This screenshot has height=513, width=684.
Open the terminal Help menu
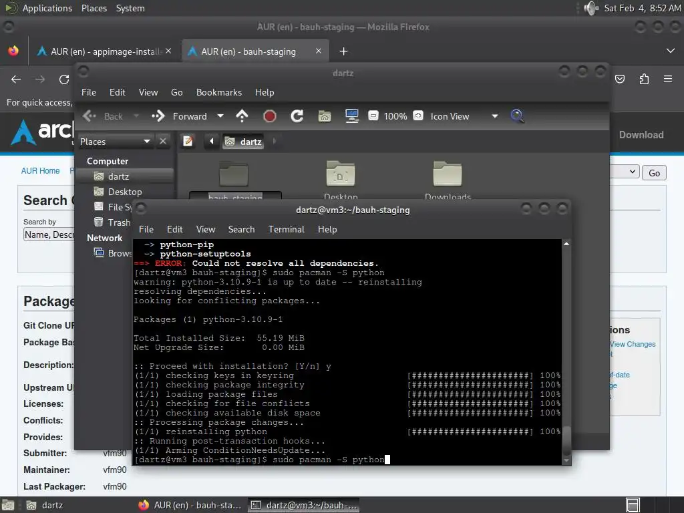click(327, 230)
